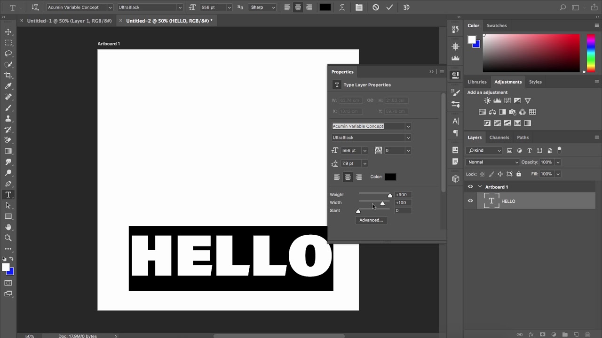Select the Move tool
Screen dimensions: 602x338
tap(8, 32)
